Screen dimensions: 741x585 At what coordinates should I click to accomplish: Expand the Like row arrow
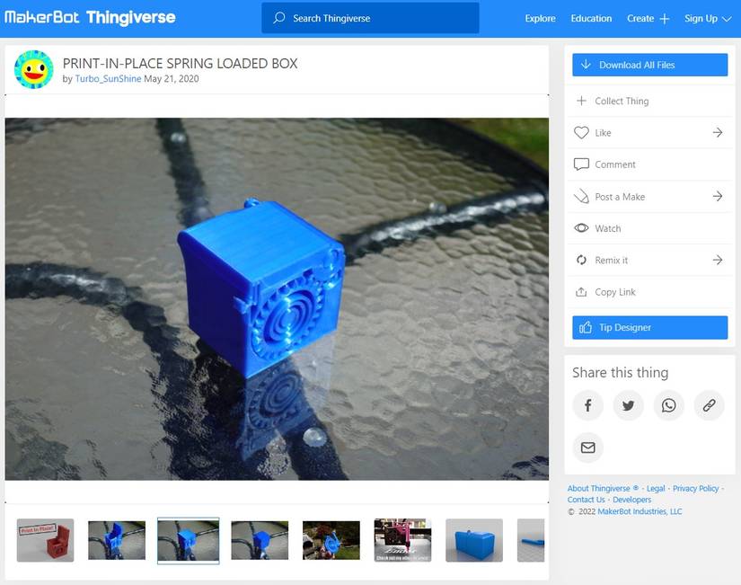pyautogui.click(x=717, y=132)
